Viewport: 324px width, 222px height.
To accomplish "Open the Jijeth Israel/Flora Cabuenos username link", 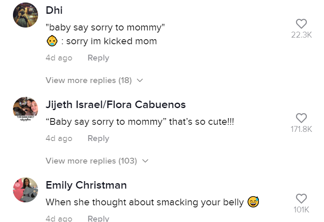I will pos(115,104).
